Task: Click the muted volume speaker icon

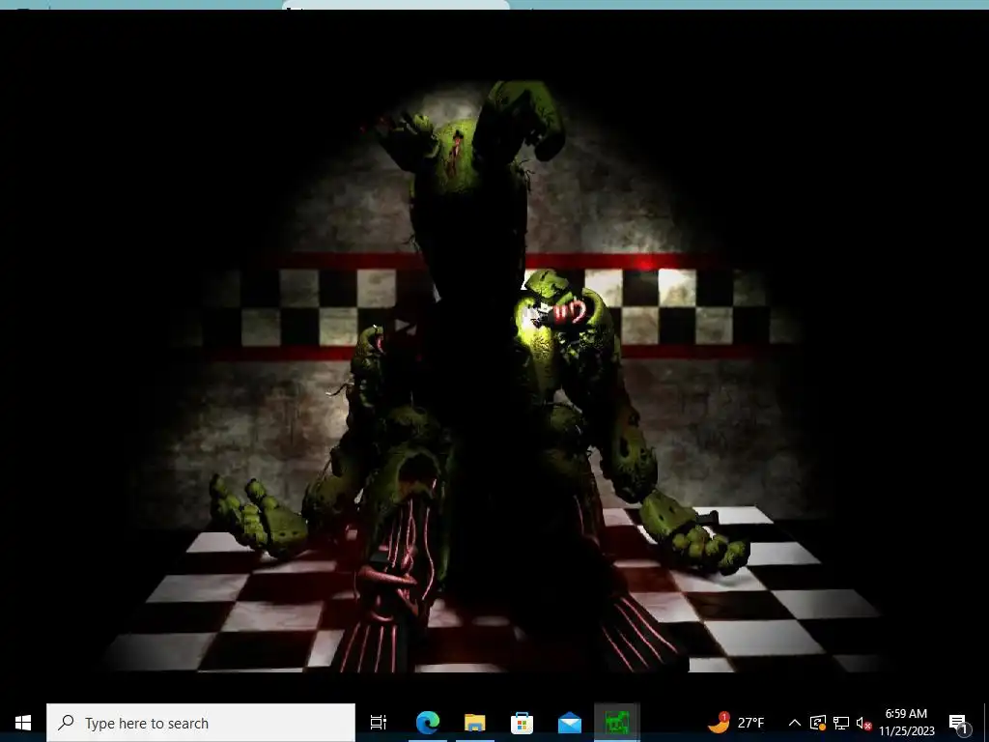Action: pyautogui.click(x=863, y=723)
